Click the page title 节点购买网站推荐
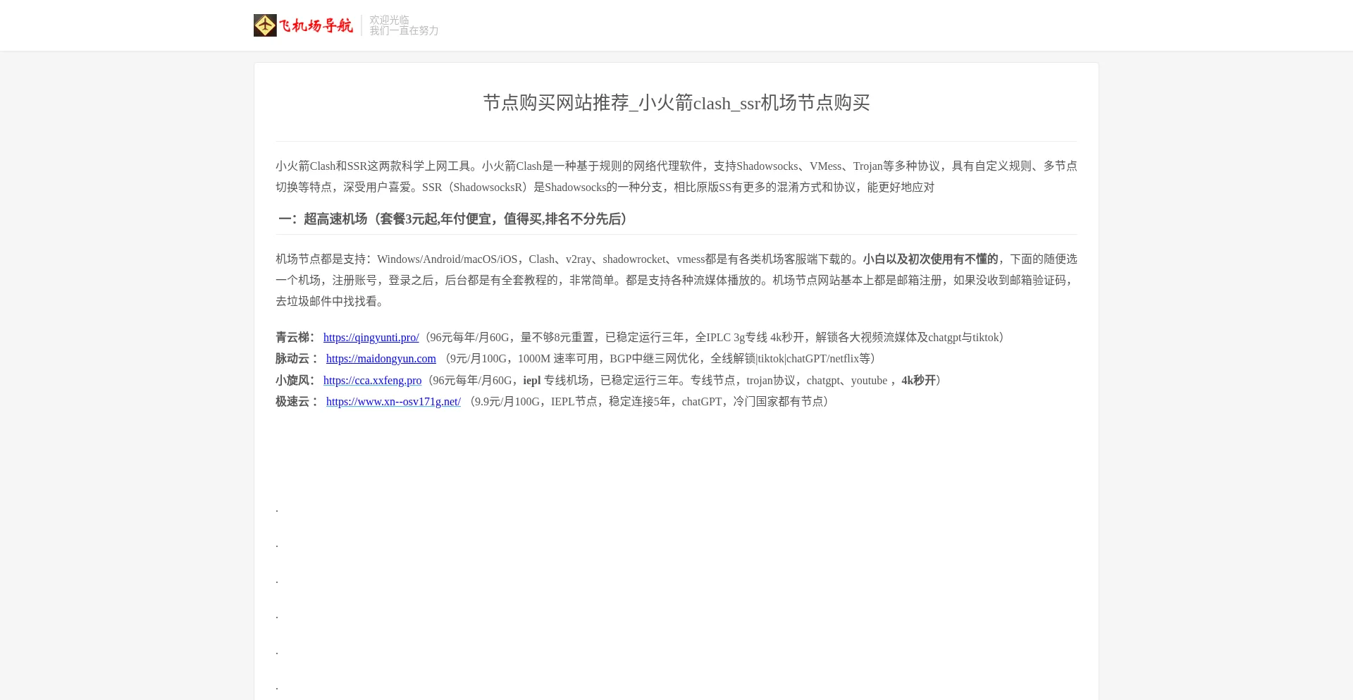This screenshot has height=700, width=1353. [676, 103]
